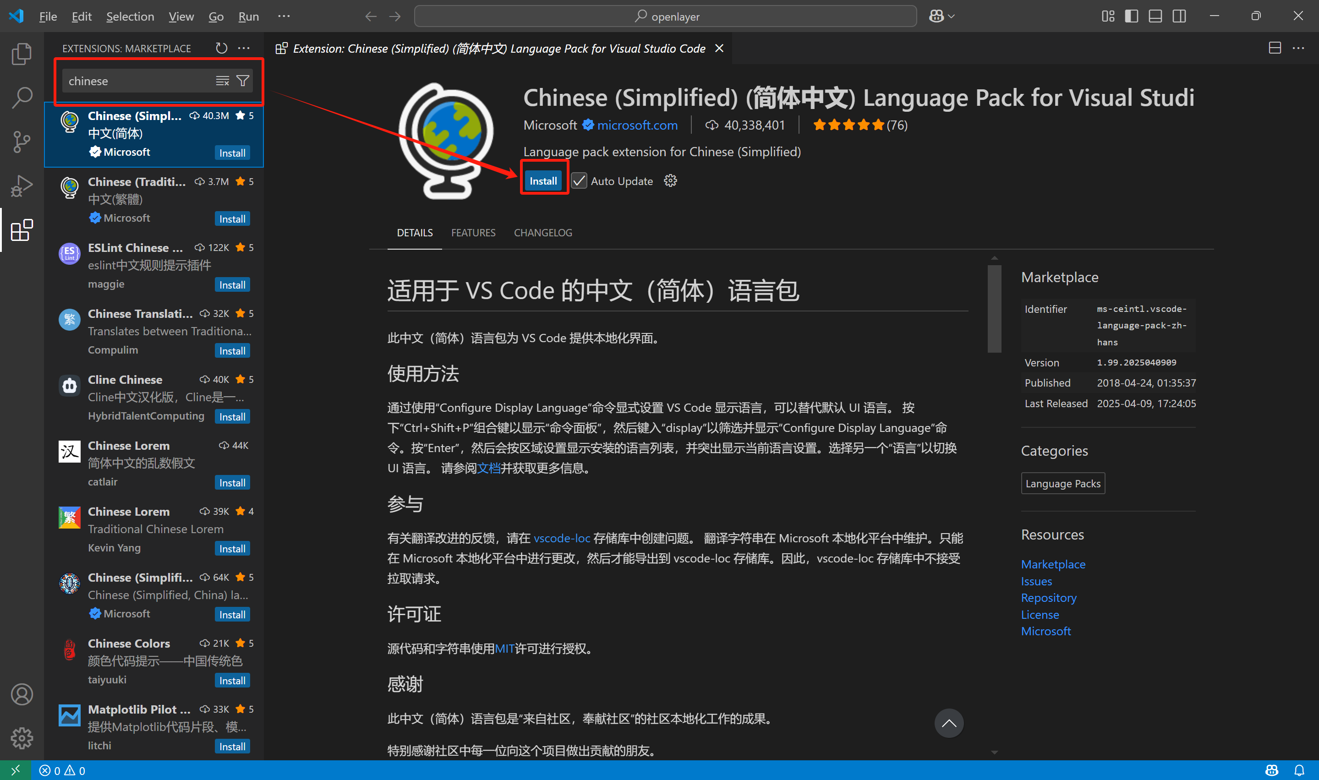This screenshot has width=1319, height=780.
Task: Toggle the bottom panel layout button
Action: click(x=1155, y=16)
